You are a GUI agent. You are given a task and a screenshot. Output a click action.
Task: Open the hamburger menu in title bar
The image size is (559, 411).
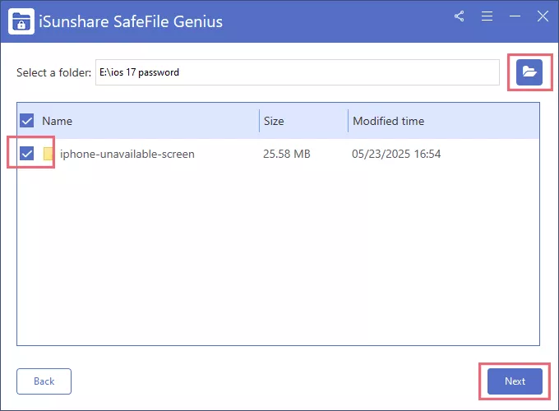point(487,16)
